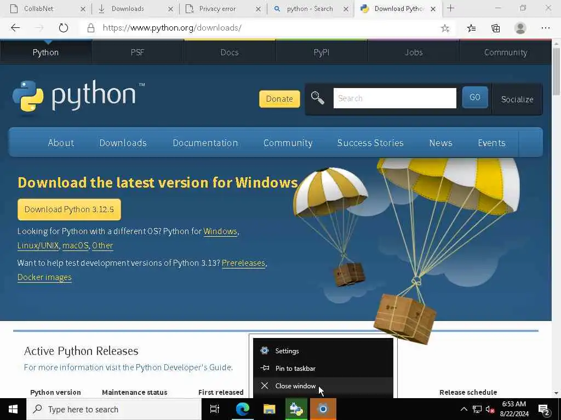Reload the page with the refresh icon
The width and height of the screenshot is (561, 420).
[x=64, y=28]
